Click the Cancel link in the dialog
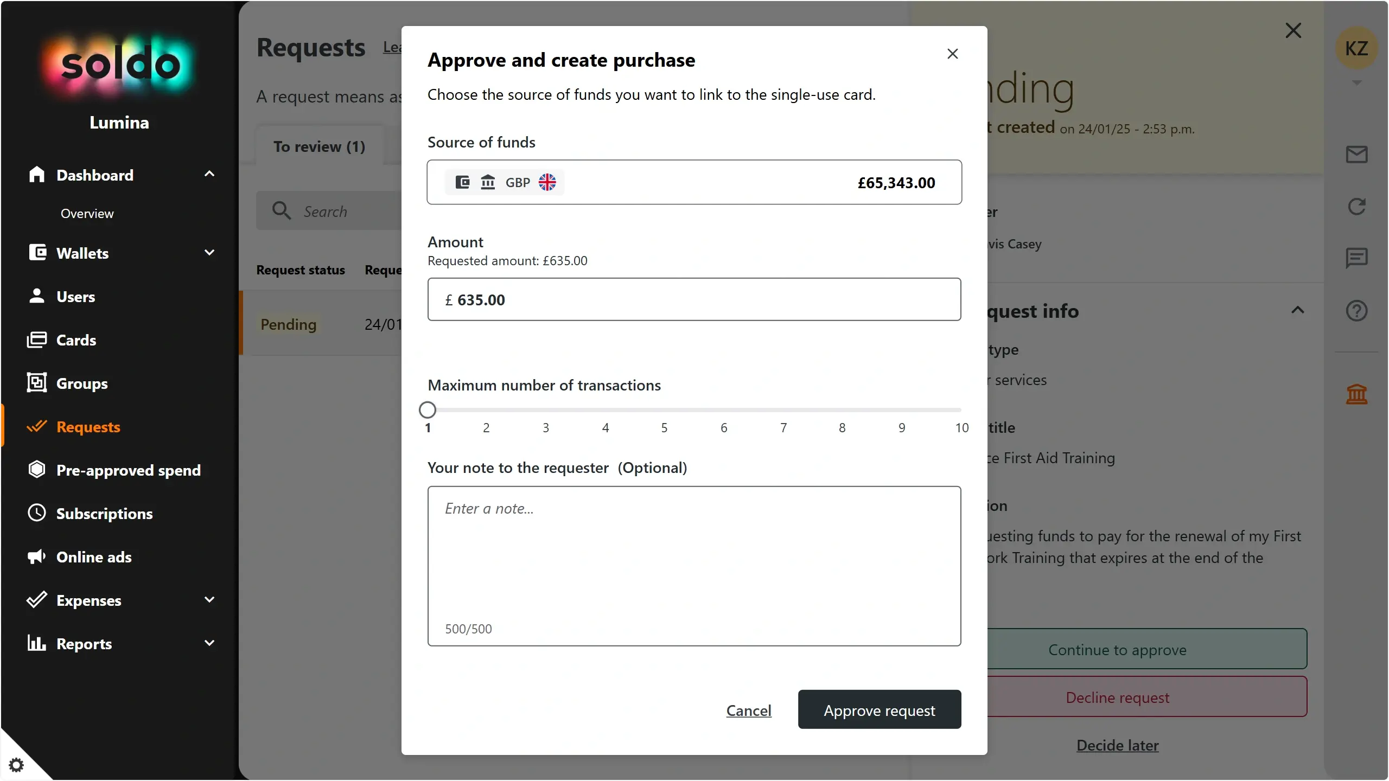1389x781 pixels. point(749,710)
